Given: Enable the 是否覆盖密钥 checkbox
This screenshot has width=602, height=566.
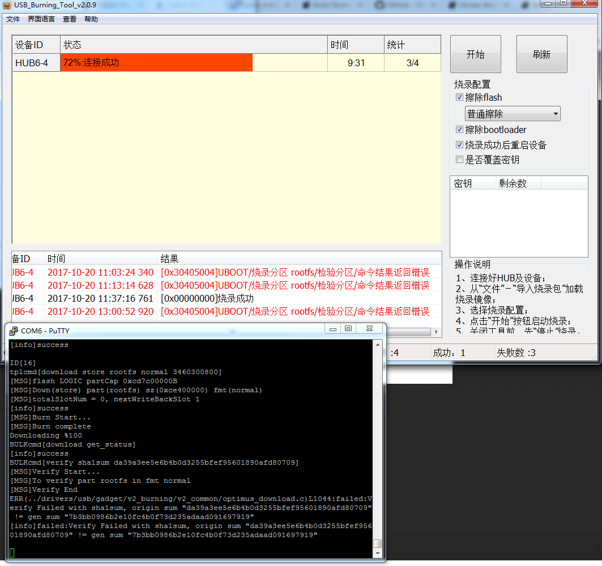Looking at the screenshot, I should coord(459,160).
